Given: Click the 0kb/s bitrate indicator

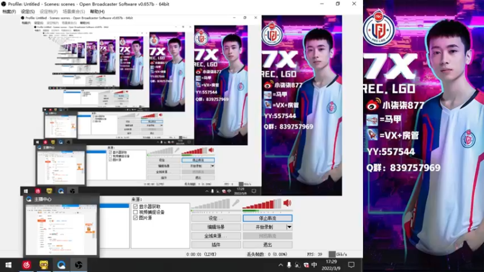Looking at the screenshot, I should (338, 254).
